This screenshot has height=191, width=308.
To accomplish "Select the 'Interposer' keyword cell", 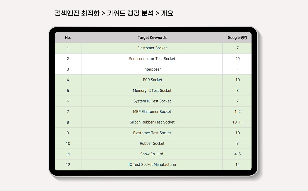I will [152, 69].
